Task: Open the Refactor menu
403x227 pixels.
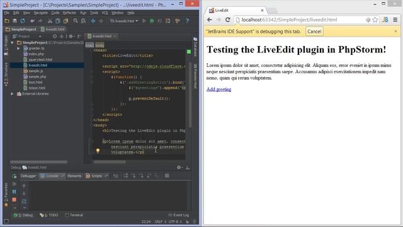Action: coord(69,13)
